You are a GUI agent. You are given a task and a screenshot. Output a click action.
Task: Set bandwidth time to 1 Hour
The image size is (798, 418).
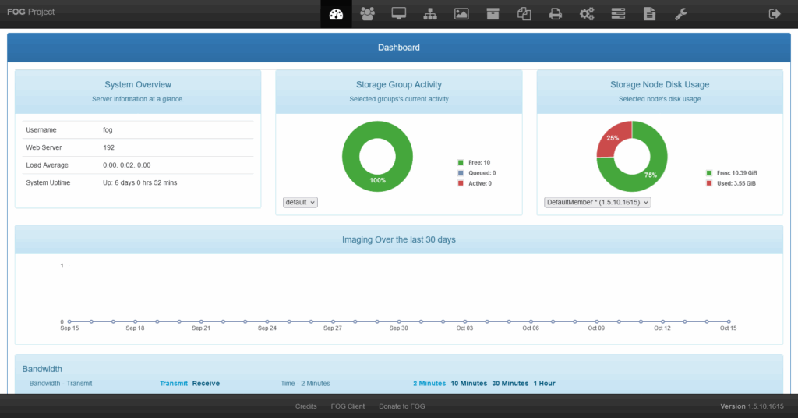click(x=544, y=384)
